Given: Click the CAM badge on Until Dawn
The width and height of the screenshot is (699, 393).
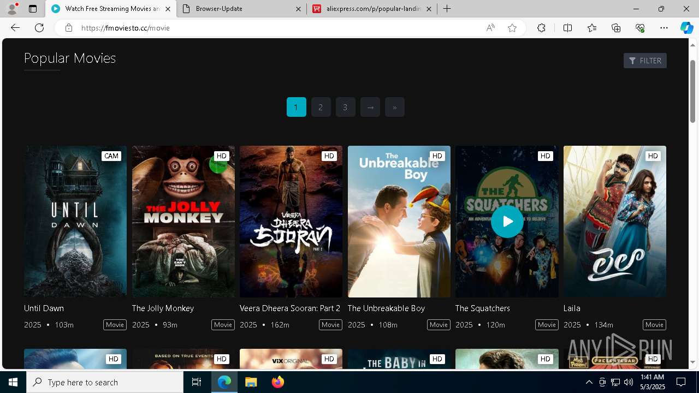Looking at the screenshot, I should tap(111, 156).
